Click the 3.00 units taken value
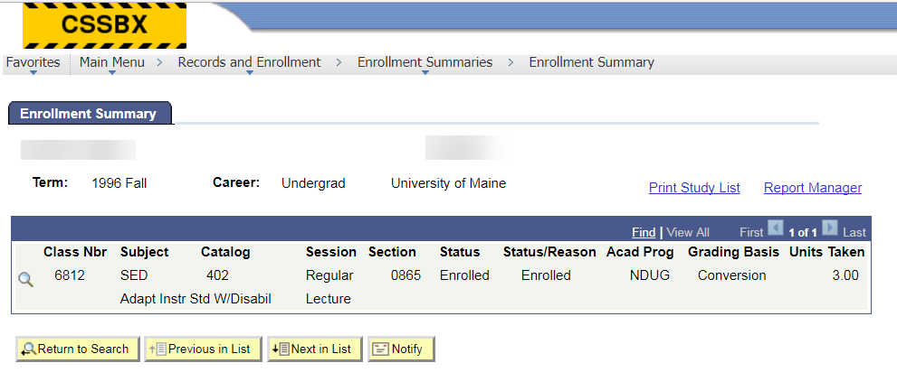The height and width of the screenshot is (391, 897). click(x=845, y=275)
